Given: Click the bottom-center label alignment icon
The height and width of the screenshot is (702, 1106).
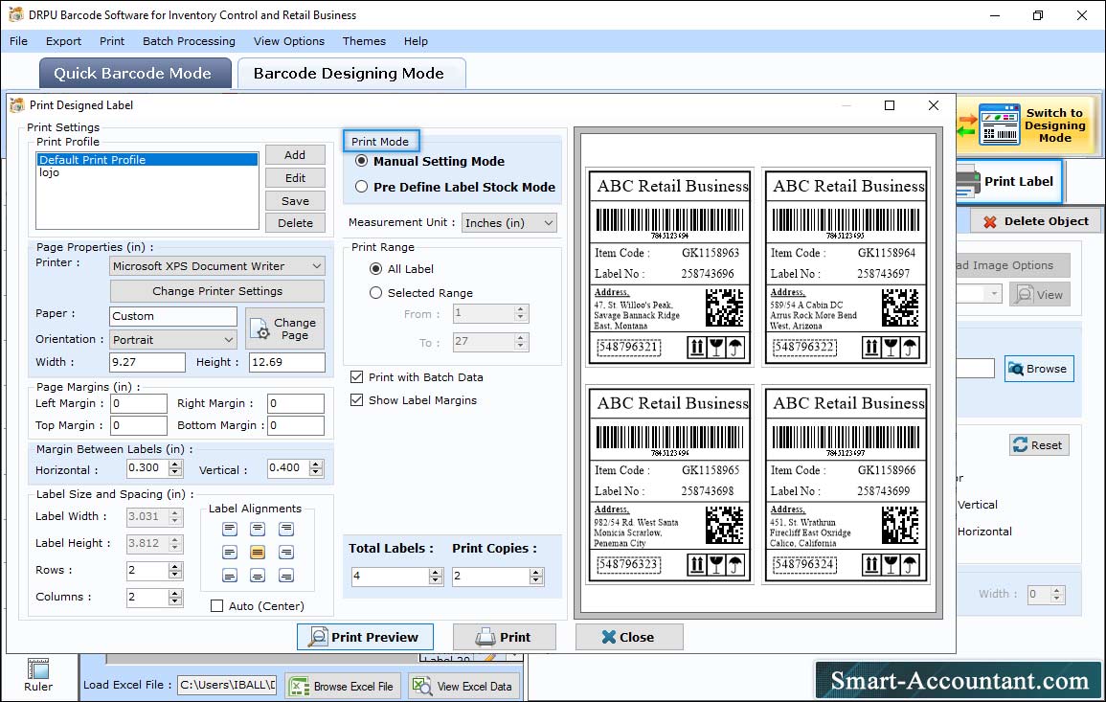Looking at the screenshot, I should point(258,576).
